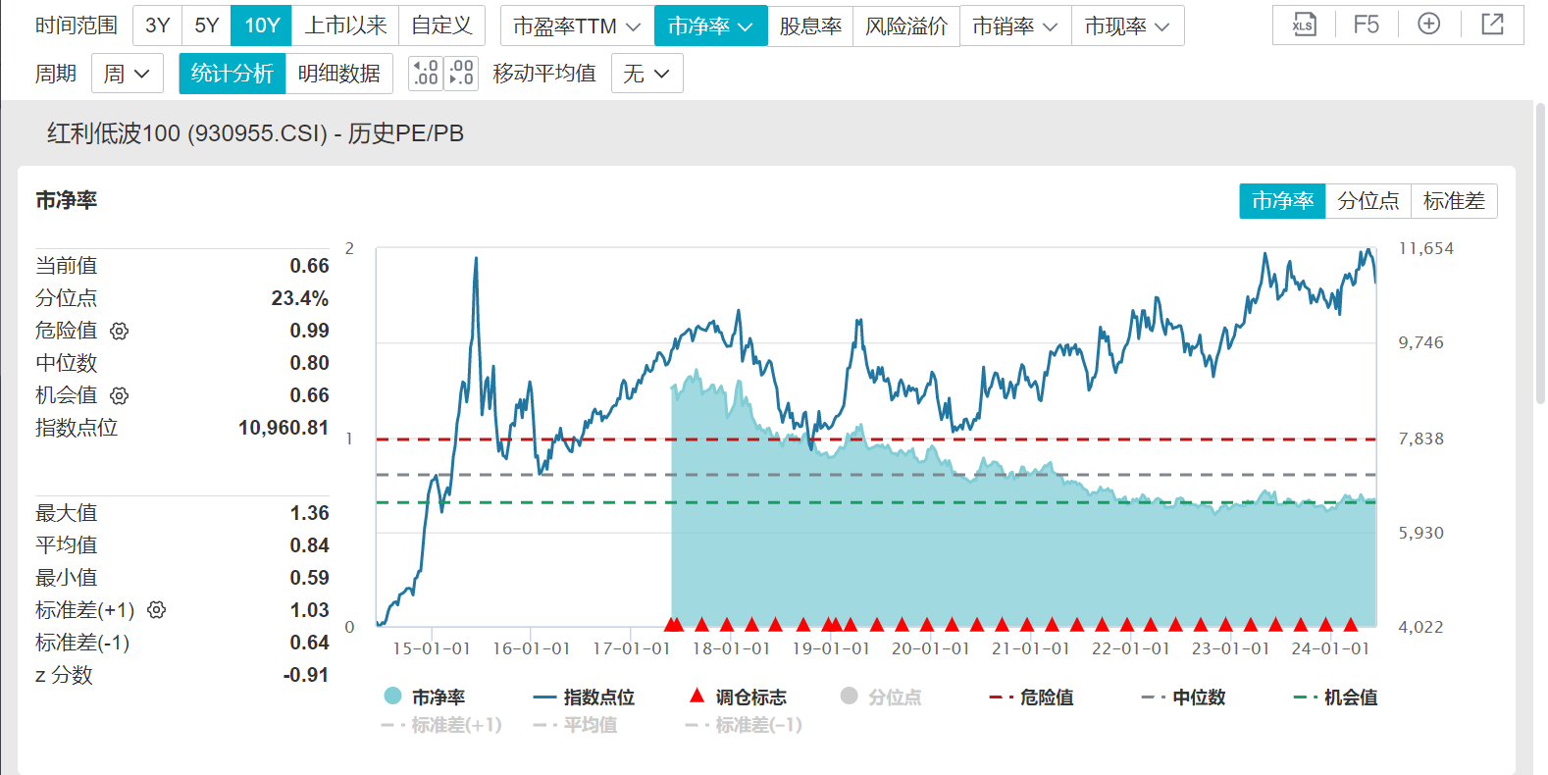This screenshot has height=775, width=1548.
Task: Click the decrease decimal places icon
Action: point(461,74)
